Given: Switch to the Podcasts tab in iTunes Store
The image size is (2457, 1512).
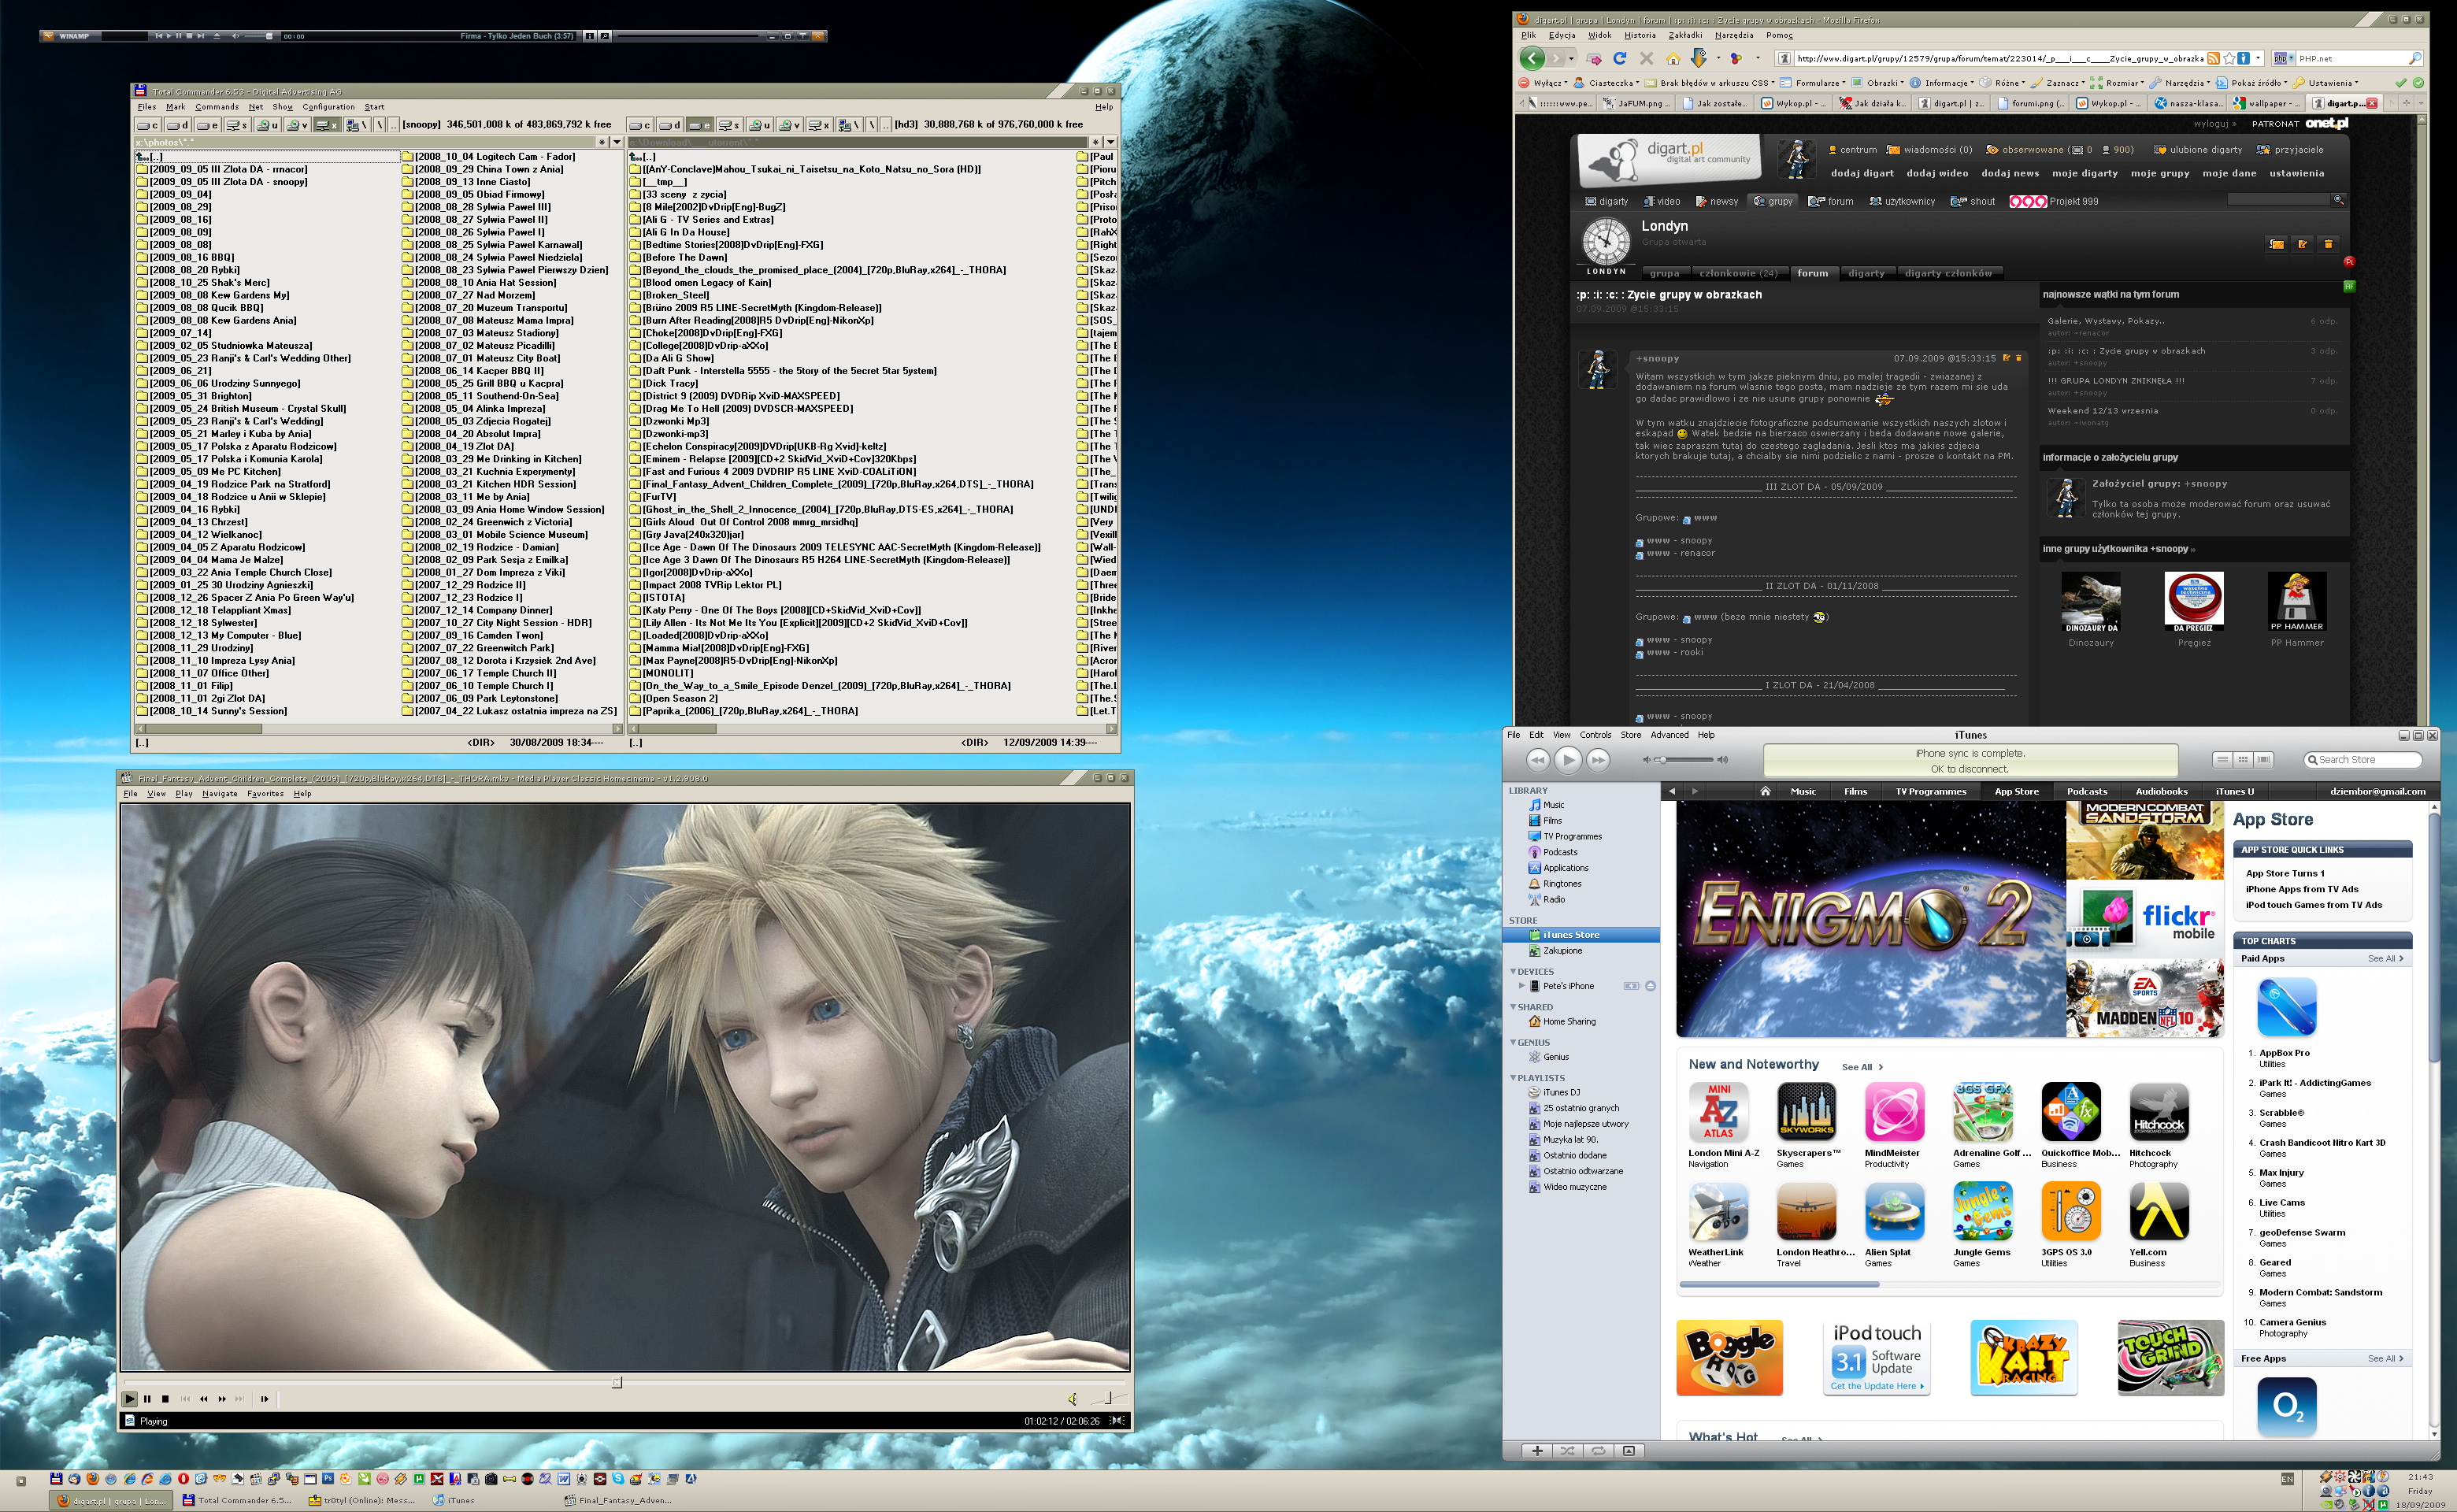Looking at the screenshot, I should (x=2086, y=791).
